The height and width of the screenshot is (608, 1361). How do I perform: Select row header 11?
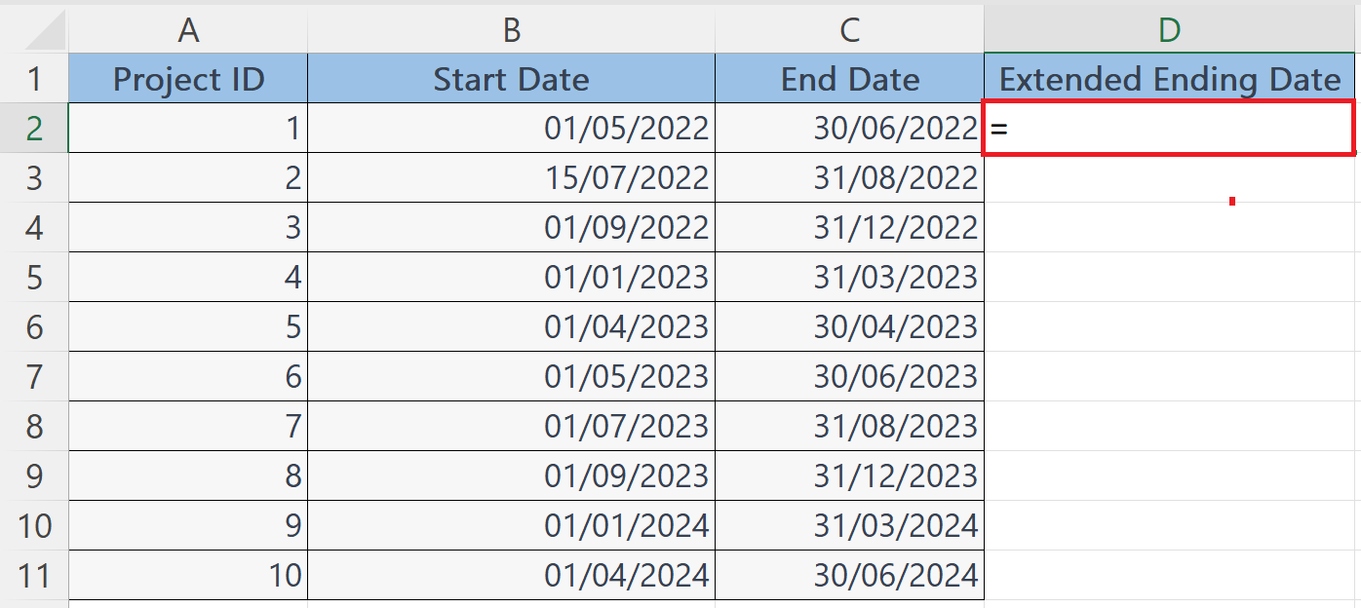pos(36,575)
